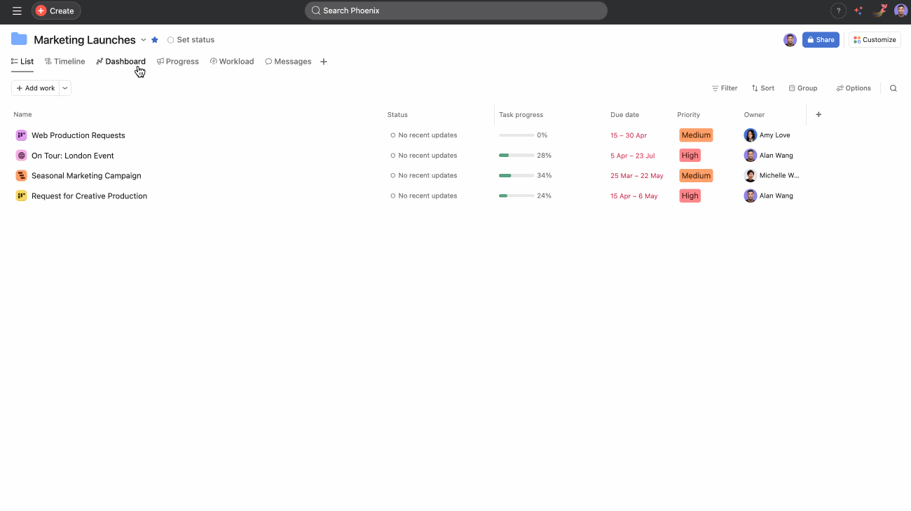
Task: Click the Search Phoenix field
Action: click(x=455, y=11)
